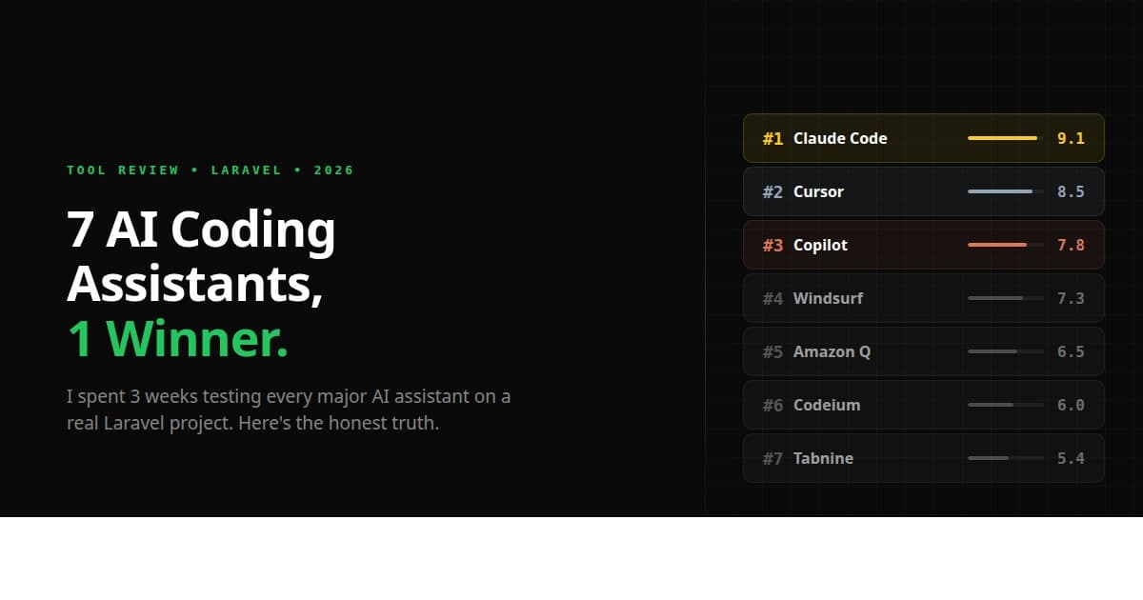1143x600 pixels.
Task: Click the Cursor entry name in the ranking
Action: coord(818,191)
